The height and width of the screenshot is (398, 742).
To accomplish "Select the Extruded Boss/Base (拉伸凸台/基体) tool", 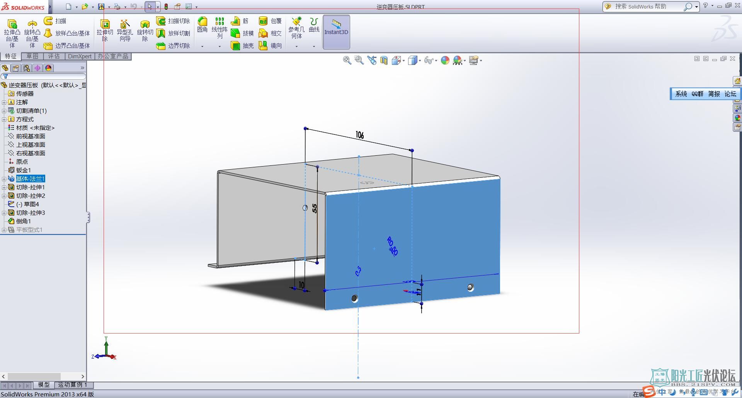I will click(x=12, y=33).
